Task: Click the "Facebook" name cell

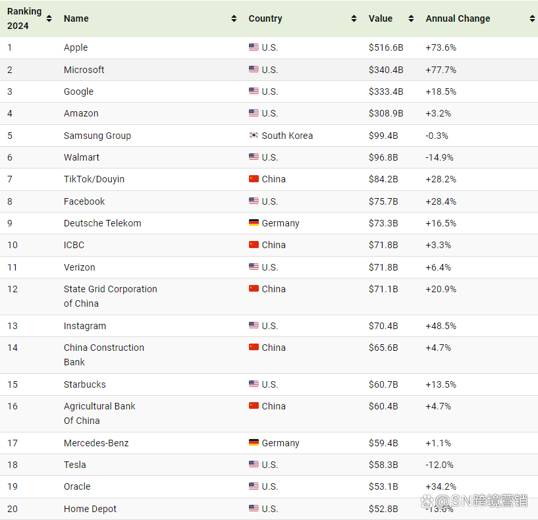Action: tap(84, 201)
